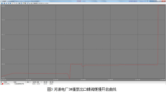Image resolution: width=166 pixels, height=94 pixels.
Task: Click the clock/timer icon in toolbar
Action: (21, 3)
